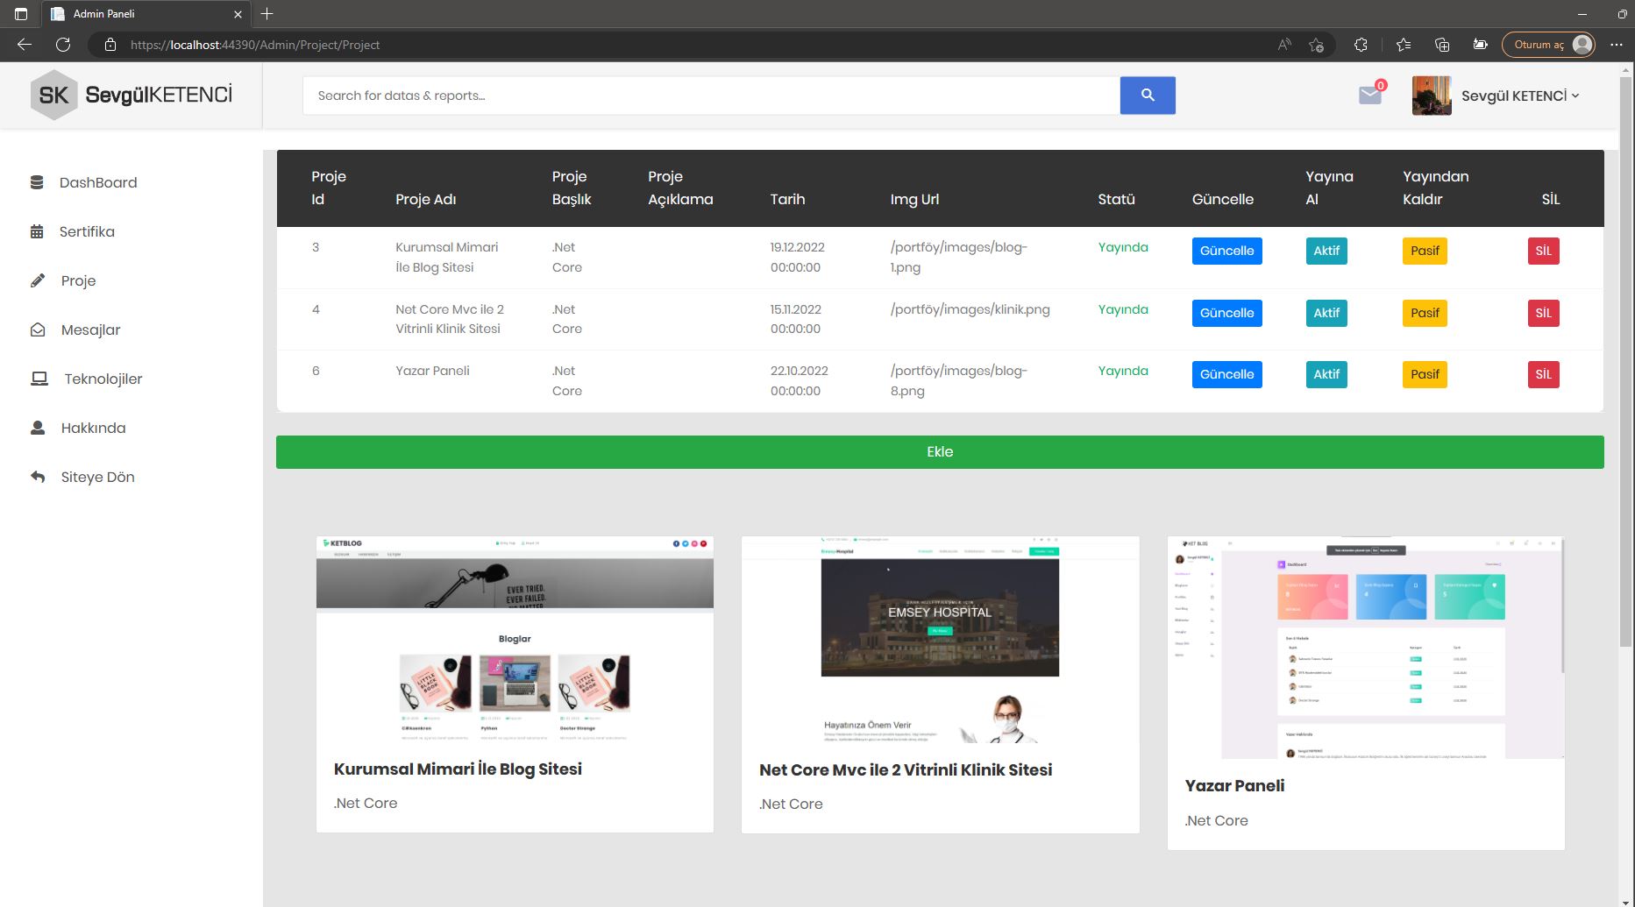Click SİL for Kurumsal Mimari project
Viewport: 1635px width, 907px height.
pyautogui.click(x=1543, y=251)
